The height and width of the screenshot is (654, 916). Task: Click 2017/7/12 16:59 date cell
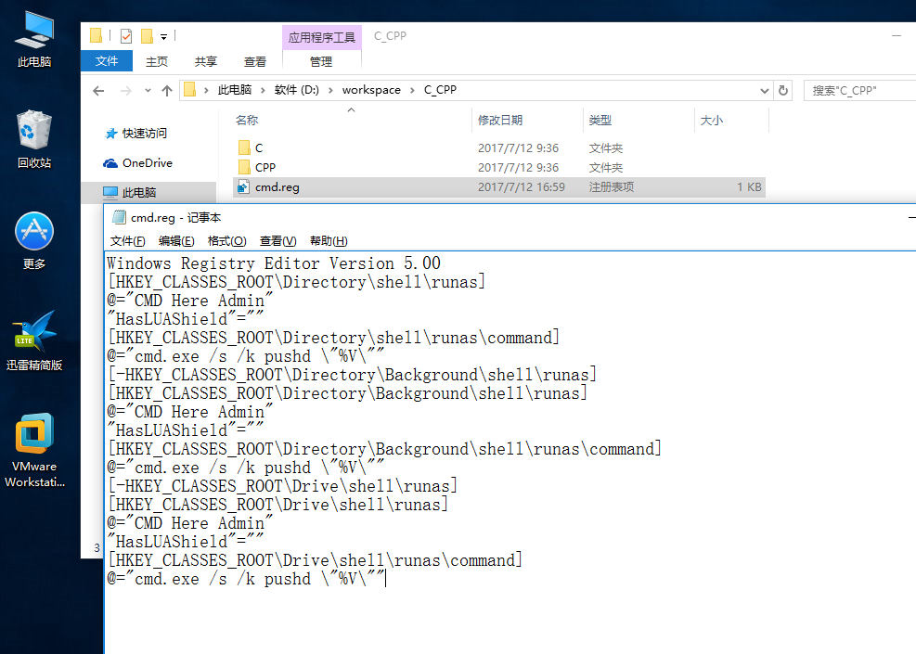tap(521, 186)
